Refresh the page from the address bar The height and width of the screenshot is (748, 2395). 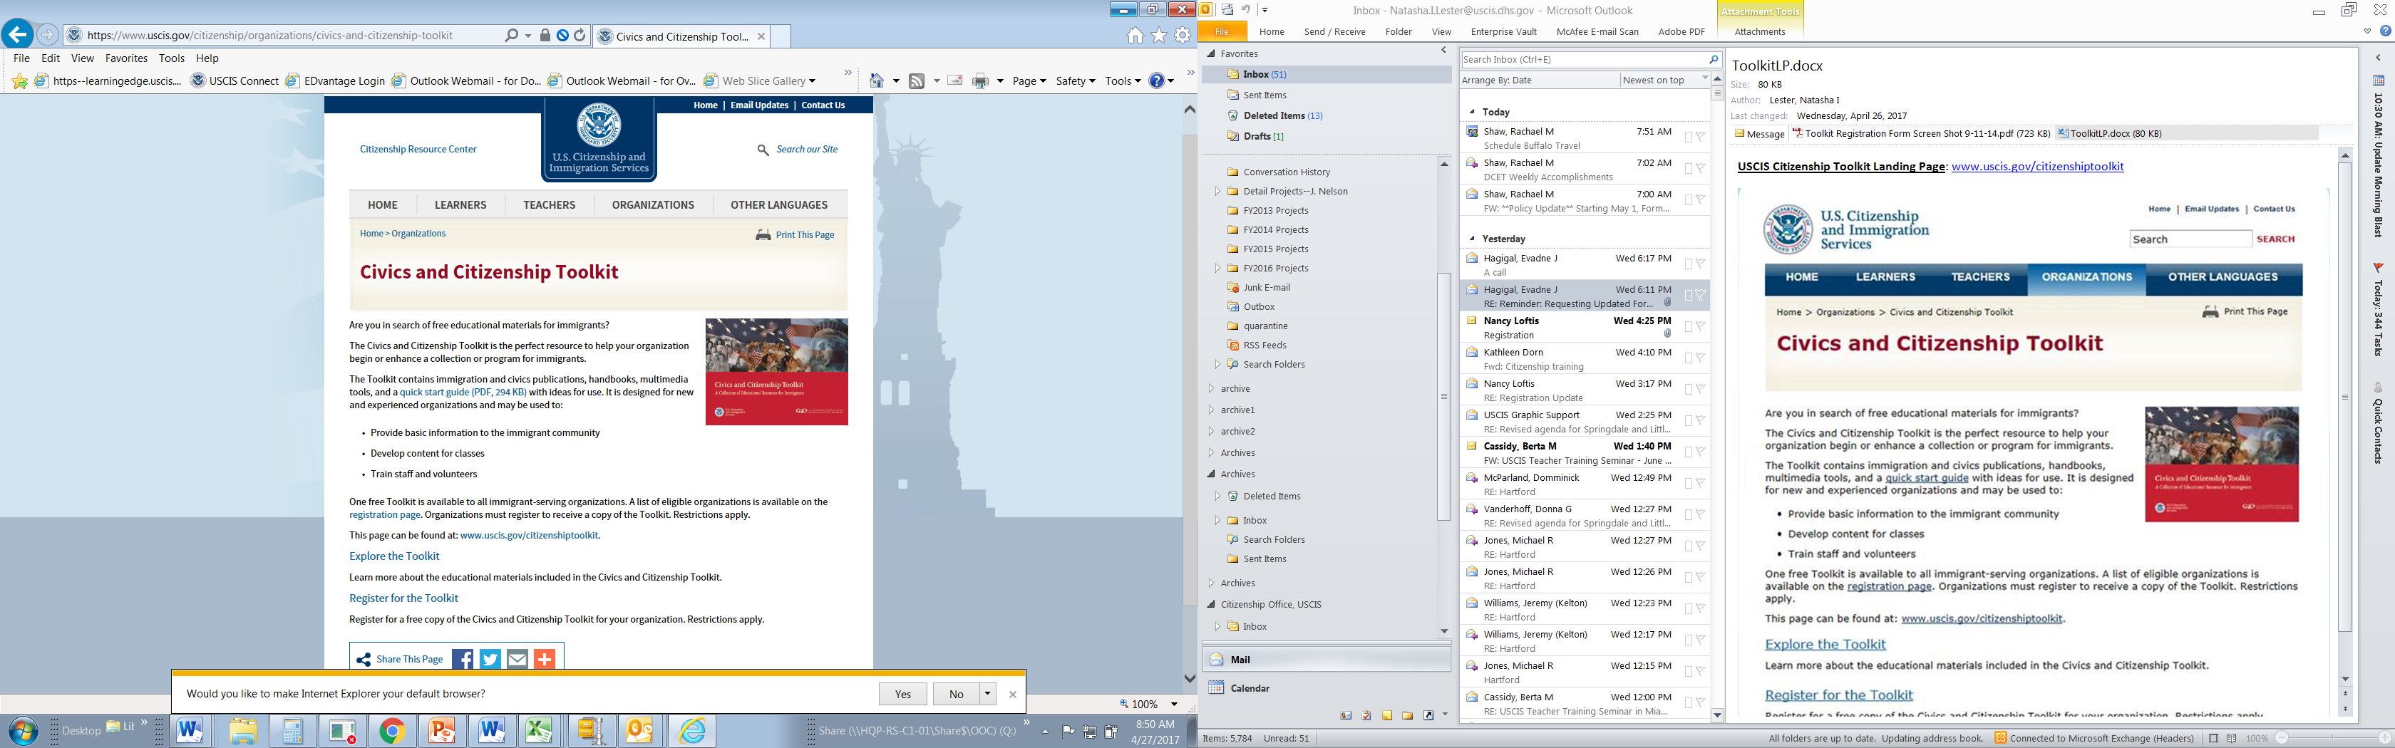tap(580, 36)
